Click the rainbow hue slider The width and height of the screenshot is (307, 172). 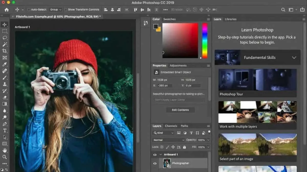(x=205, y=41)
